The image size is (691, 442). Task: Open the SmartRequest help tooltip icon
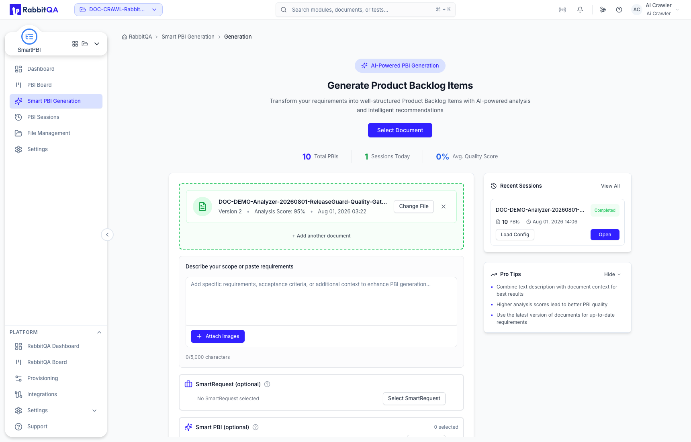[x=267, y=384]
